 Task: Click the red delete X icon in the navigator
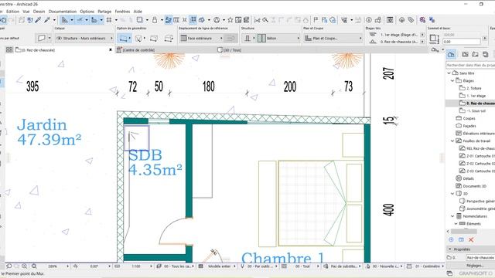click(x=471, y=240)
